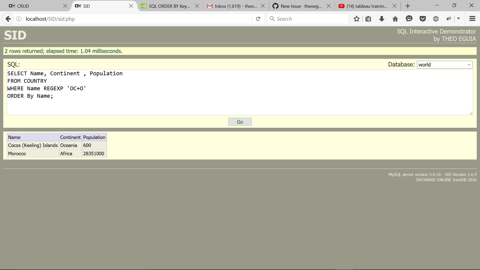Expand the search engine icon in search bar
Screen dimensions: 480x270
coord(272,19)
